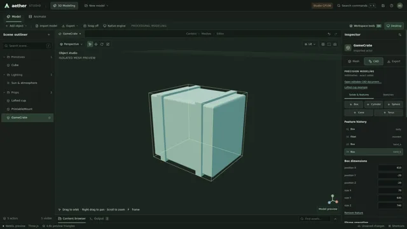Screen dimensions: 407x229
Task: Open the New model dropdown
Action: coord(96,6)
